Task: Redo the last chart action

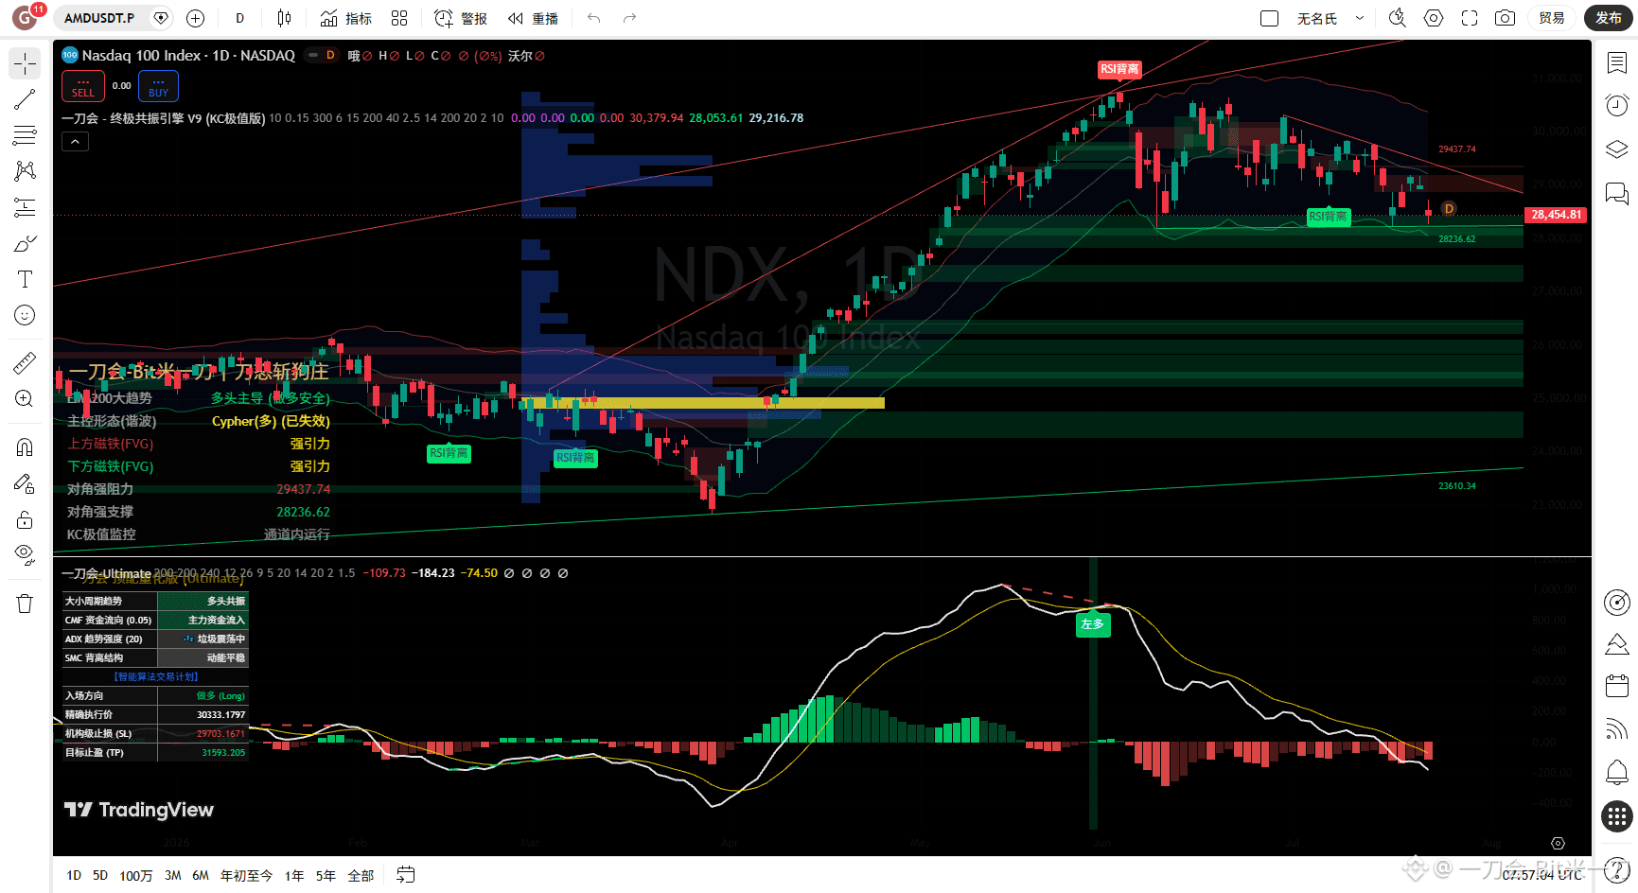Action: click(x=629, y=18)
